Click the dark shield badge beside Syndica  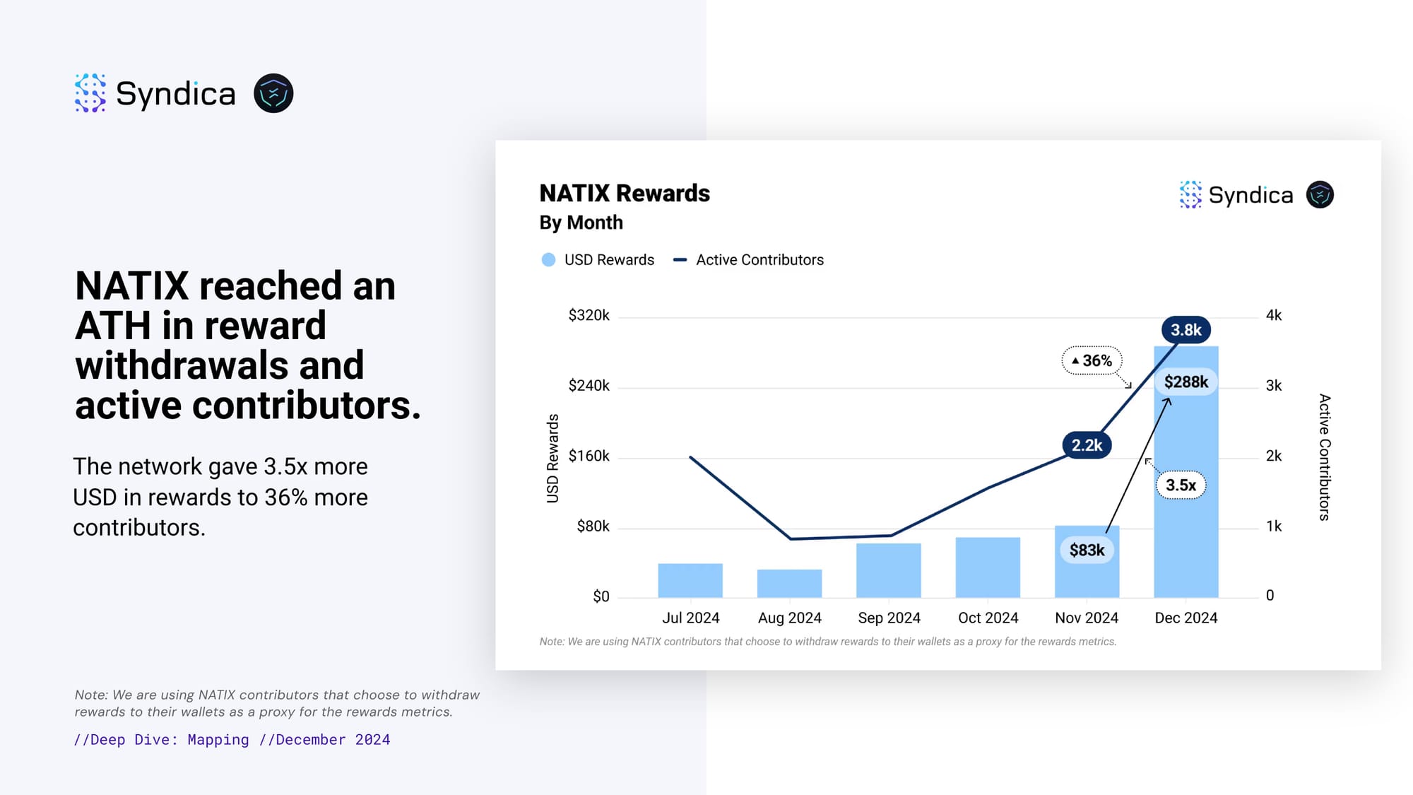tap(273, 93)
